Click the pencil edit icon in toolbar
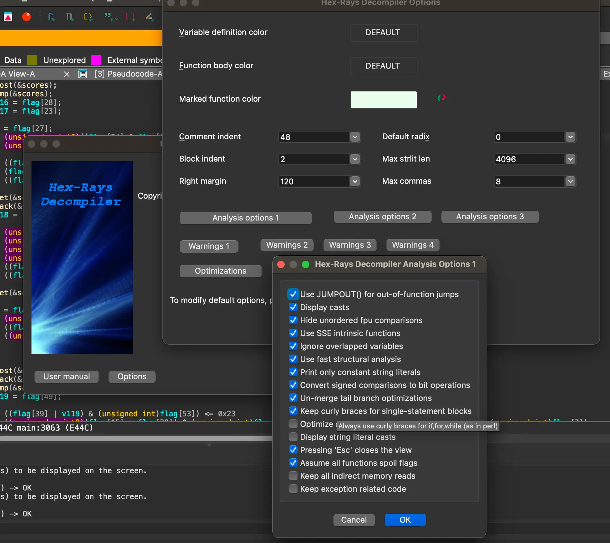Viewport: 610px width, 543px height. pos(149,17)
